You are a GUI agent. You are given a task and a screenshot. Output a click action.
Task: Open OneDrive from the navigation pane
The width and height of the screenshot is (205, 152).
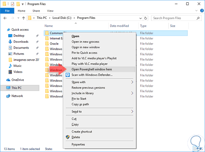[x=17, y=80]
